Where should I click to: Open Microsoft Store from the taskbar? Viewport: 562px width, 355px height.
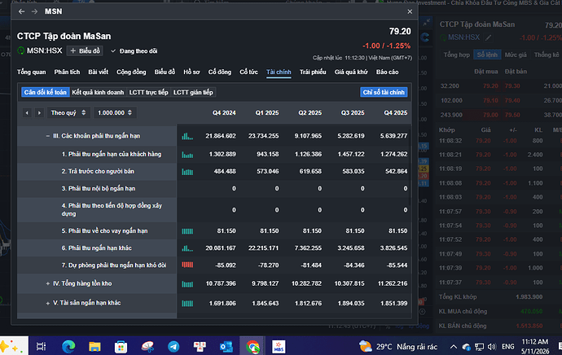(121, 346)
